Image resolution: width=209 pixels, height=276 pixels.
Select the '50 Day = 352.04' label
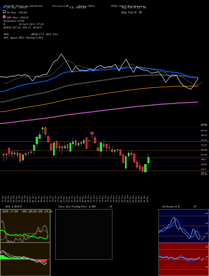coord(18,12)
